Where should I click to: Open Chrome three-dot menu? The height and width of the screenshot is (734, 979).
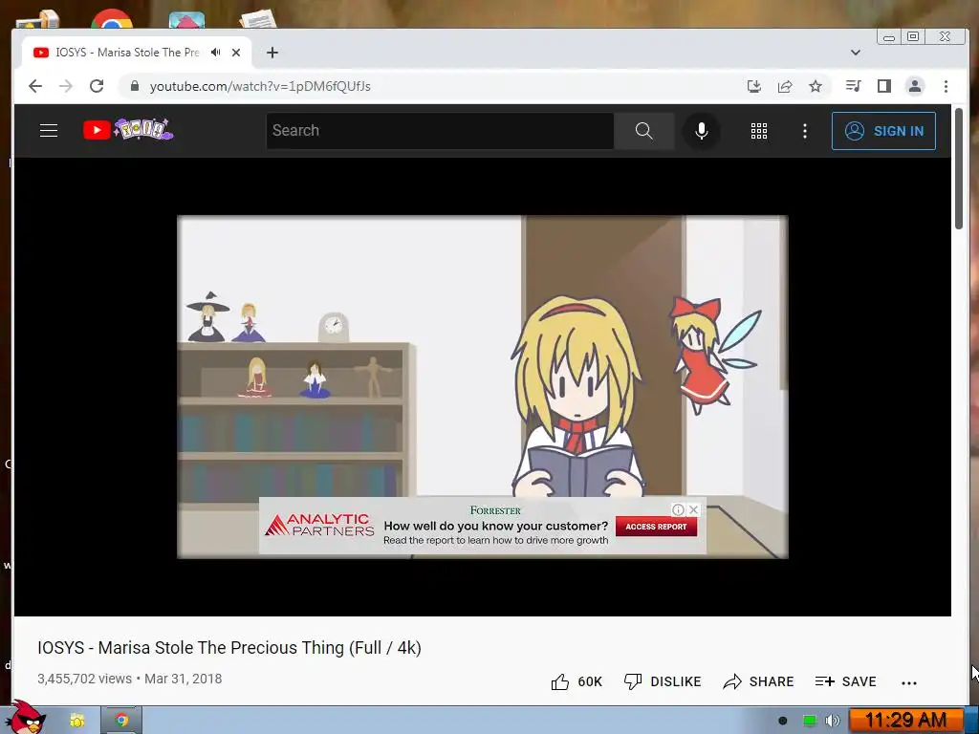pos(946,86)
